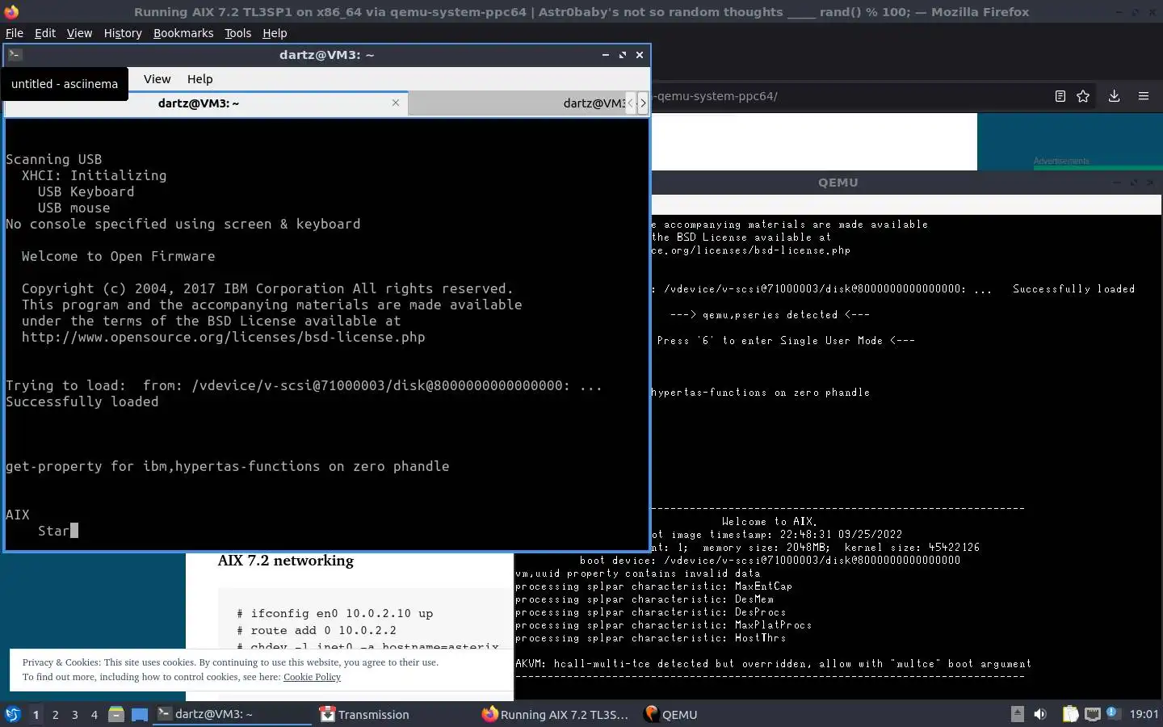Maximize the dartz@VM3 terminal window
This screenshot has width=1163, height=727.
[623, 55]
